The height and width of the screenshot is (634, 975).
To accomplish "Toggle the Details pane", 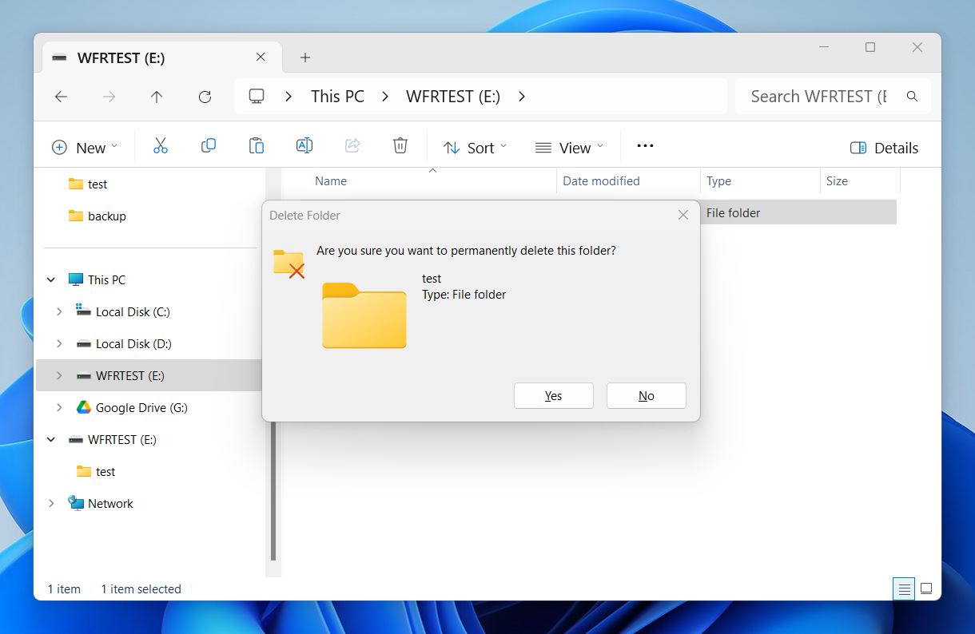I will coord(884,147).
